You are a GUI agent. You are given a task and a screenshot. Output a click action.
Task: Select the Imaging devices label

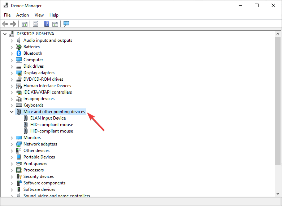39,99
